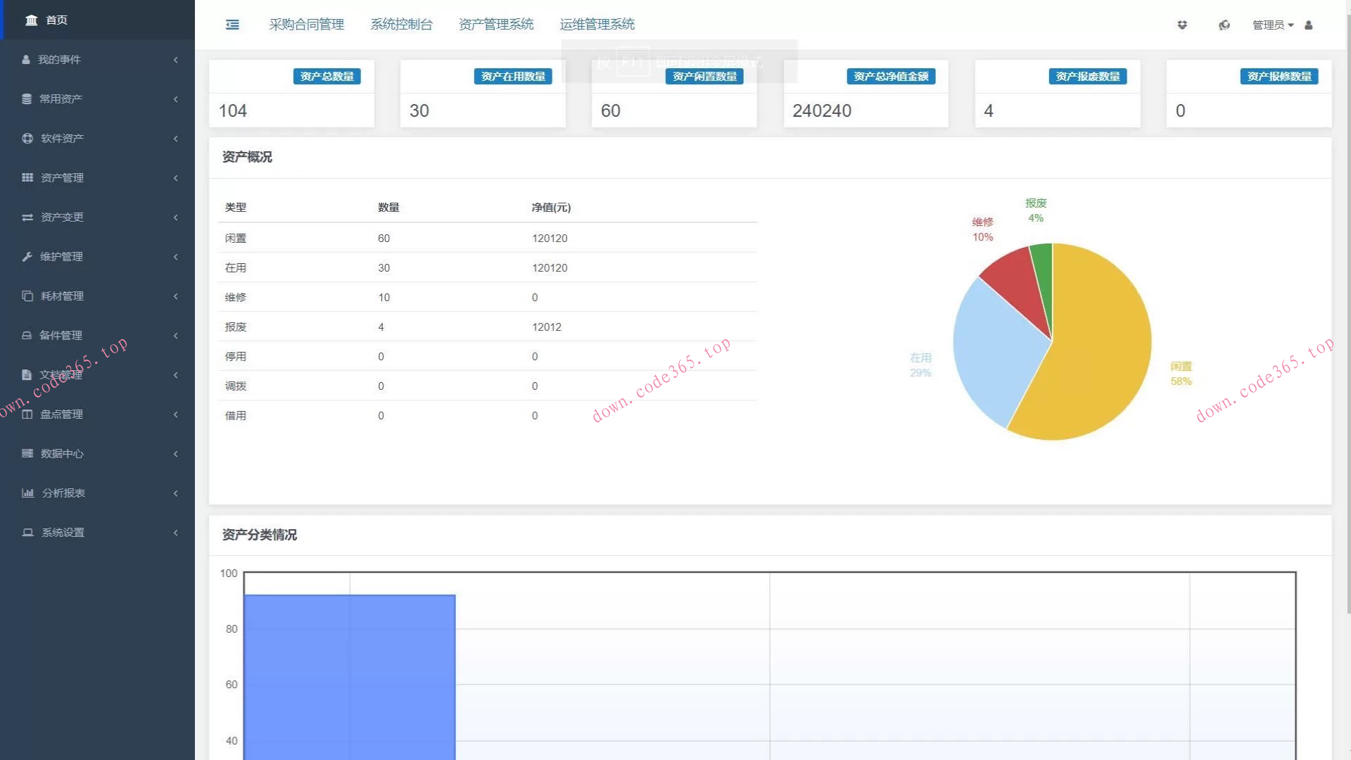Click the layered box icon in top bar
This screenshot has height=760, width=1351.
point(1182,25)
